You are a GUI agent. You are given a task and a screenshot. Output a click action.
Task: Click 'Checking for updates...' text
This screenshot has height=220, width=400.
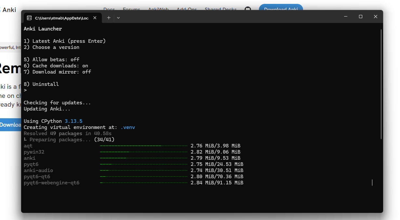click(57, 103)
